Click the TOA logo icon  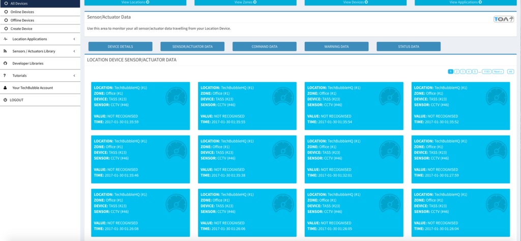(x=504, y=19)
